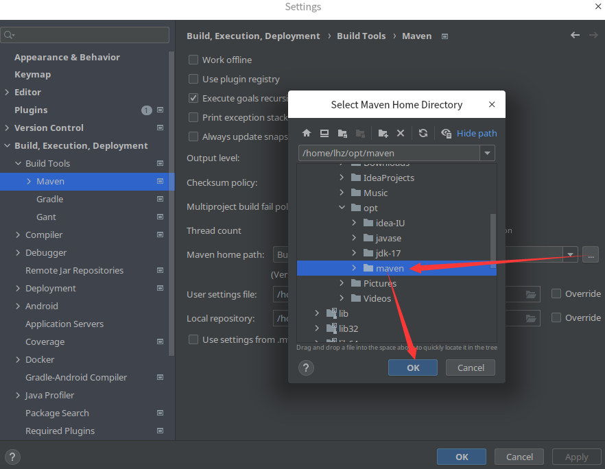Click the settings sidebar scrollbar
The image size is (605, 469).
[x=171, y=204]
